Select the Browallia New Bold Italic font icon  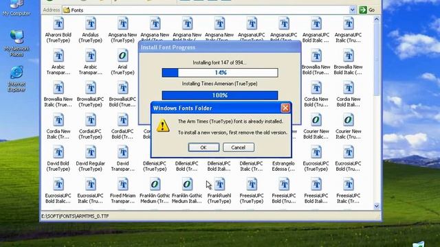[x=349, y=56]
